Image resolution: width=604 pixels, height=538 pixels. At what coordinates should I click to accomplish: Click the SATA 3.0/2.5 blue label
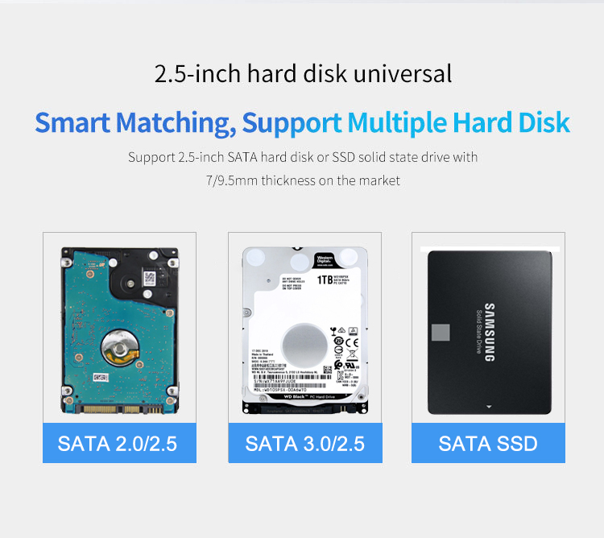pos(305,443)
